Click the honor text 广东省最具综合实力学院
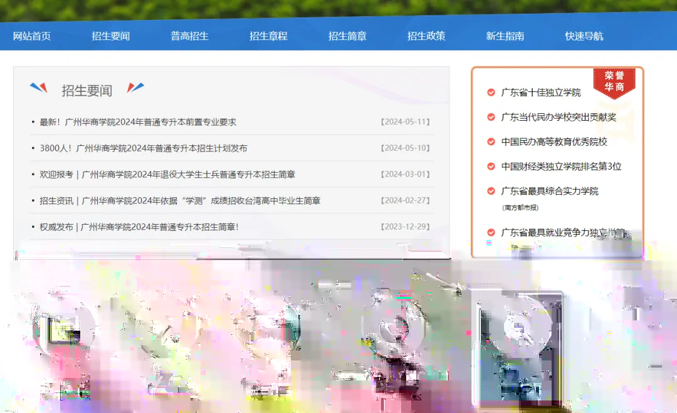Viewport: 677px width, 413px height. [x=550, y=191]
